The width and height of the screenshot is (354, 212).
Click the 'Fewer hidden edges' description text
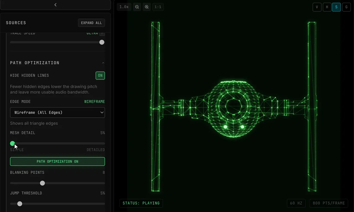click(x=54, y=89)
